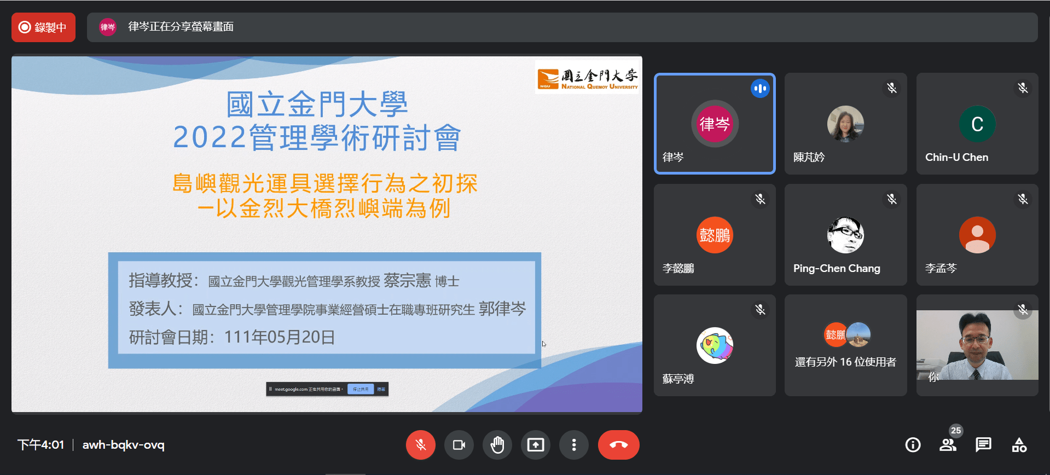Viewport: 1050px width, 475px height.
Task: Click the slide heading 國立金門大學
Action: tap(317, 104)
